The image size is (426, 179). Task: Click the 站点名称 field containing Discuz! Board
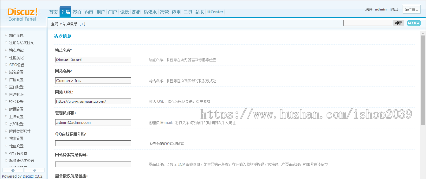[x=93, y=60]
